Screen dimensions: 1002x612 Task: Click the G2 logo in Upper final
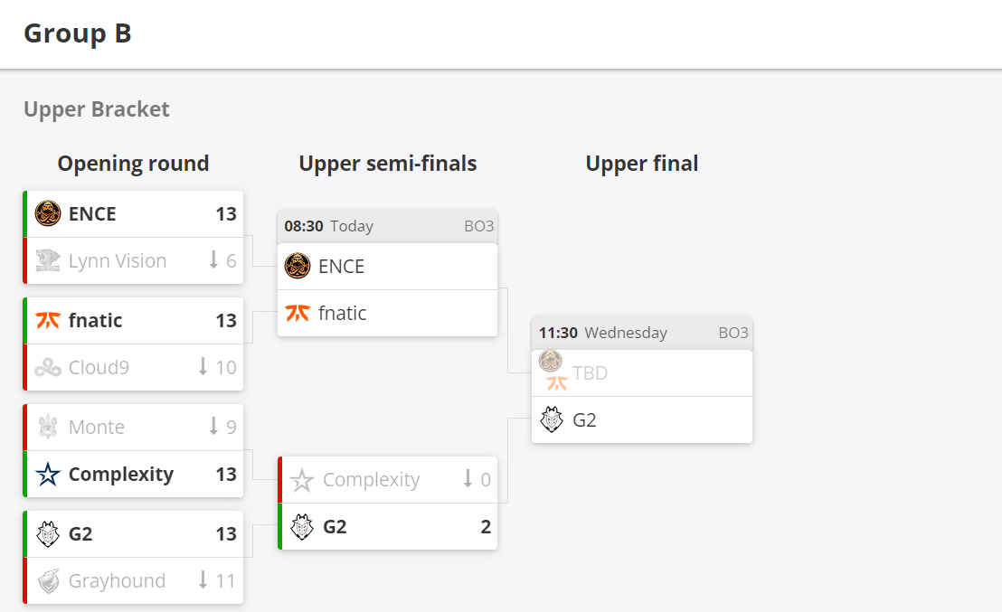(552, 419)
